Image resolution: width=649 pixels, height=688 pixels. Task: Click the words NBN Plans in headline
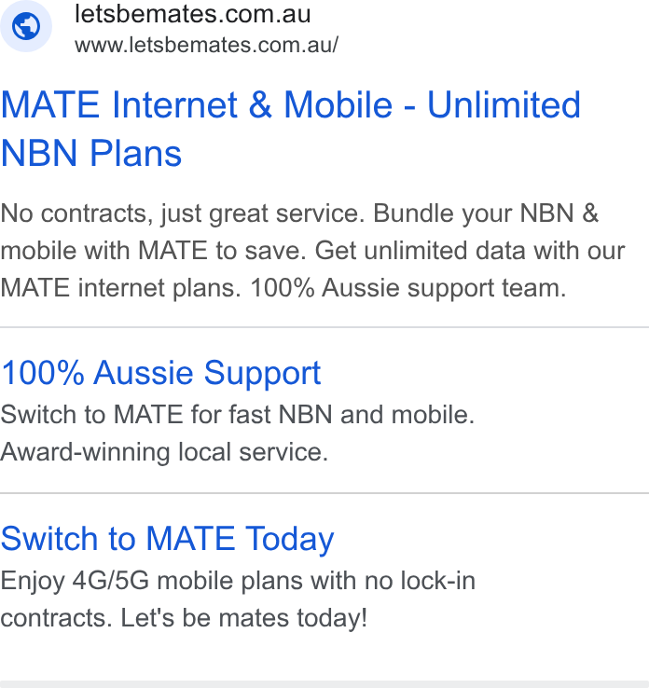point(91,153)
